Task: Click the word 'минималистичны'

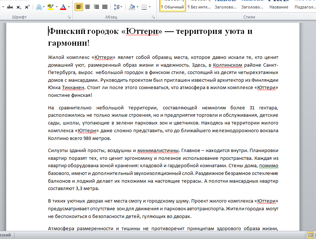Action: click(x=158, y=151)
